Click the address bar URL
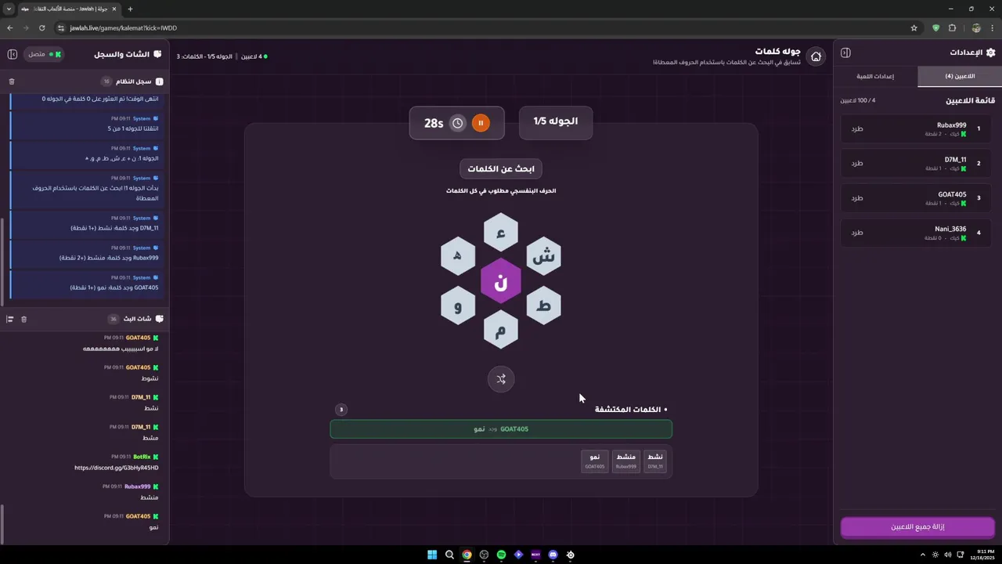This screenshot has height=564, width=1002. pos(123,28)
